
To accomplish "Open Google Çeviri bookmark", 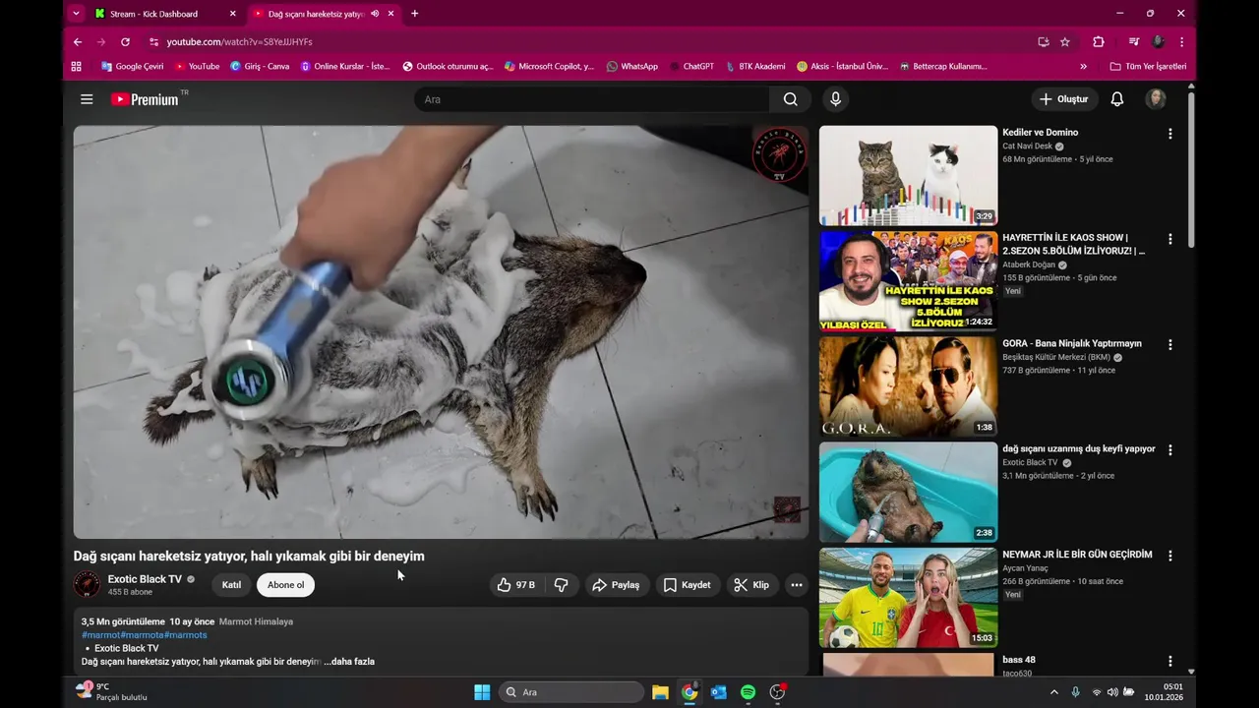I will 132,66.
